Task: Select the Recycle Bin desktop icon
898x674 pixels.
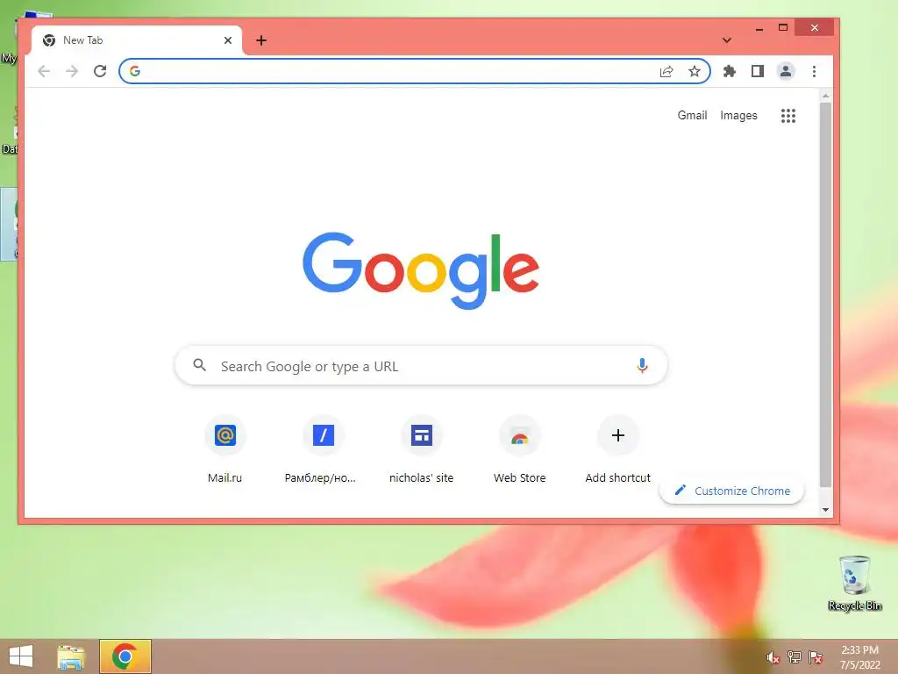Action: tap(854, 583)
